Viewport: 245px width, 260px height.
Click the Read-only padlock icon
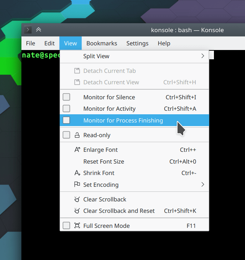click(77, 135)
